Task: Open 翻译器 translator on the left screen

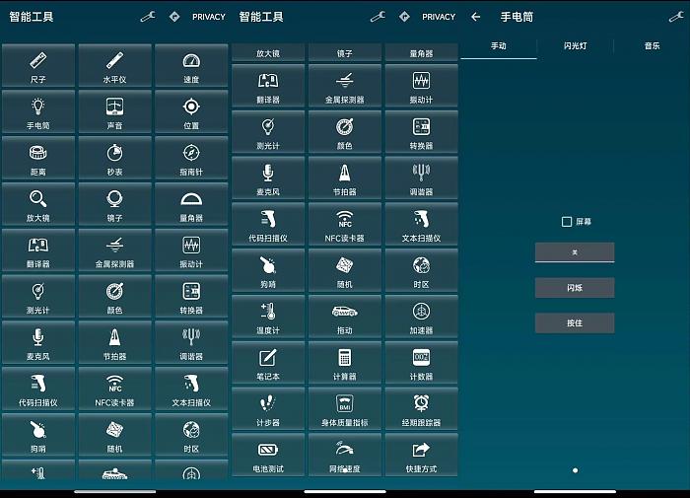Action: [38, 250]
